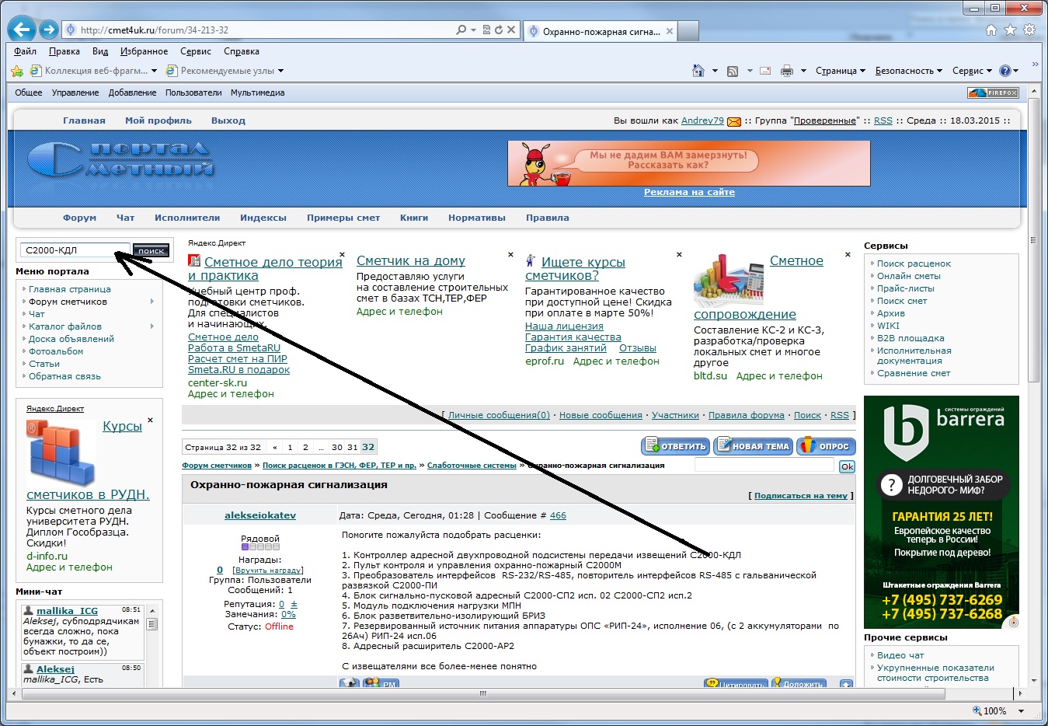Open the 'Избранное' menu
1048x726 pixels.
[x=144, y=51]
